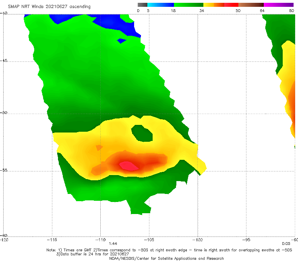
Task: Click the small isolated blue patch near the top
Action: pyautogui.click(x=122, y=41)
